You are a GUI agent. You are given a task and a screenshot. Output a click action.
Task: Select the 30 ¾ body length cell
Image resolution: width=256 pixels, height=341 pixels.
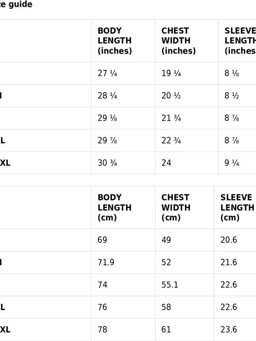[123, 163]
